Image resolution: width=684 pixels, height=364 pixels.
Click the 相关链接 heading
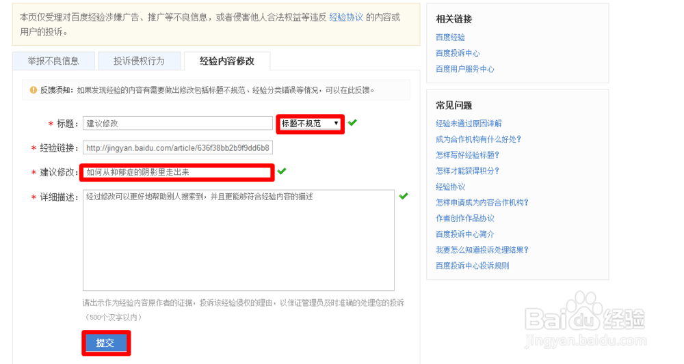tap(453, 19)
